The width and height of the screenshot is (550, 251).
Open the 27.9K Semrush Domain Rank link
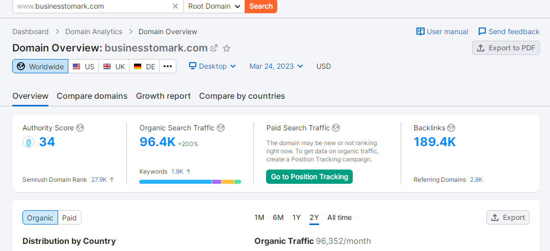[x=99, y=180]
